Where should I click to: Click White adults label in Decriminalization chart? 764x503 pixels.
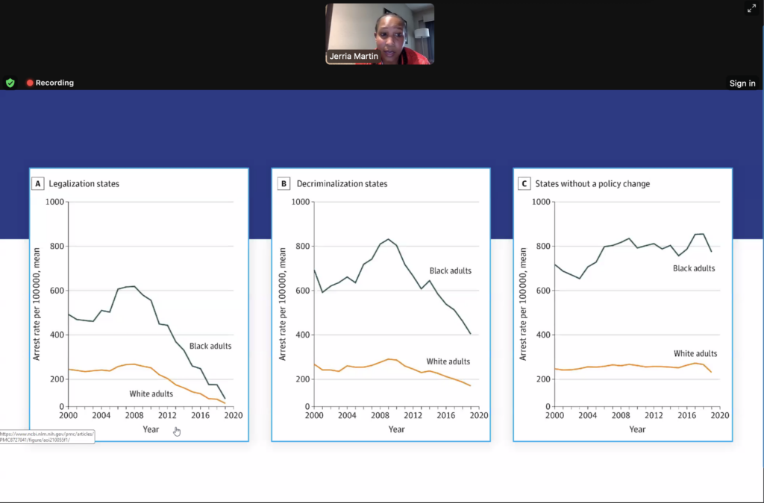click(x=448, y=361)
